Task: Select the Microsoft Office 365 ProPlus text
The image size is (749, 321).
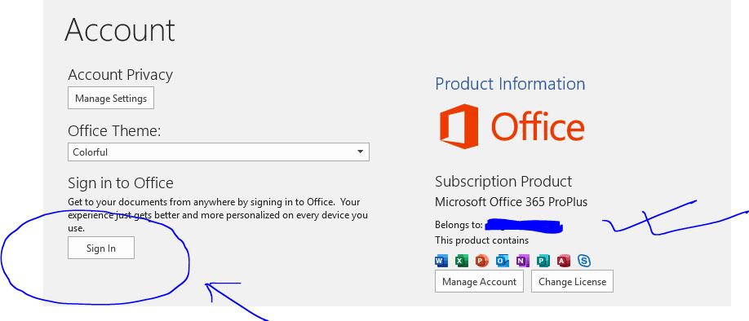Action: tap(511, 202)
